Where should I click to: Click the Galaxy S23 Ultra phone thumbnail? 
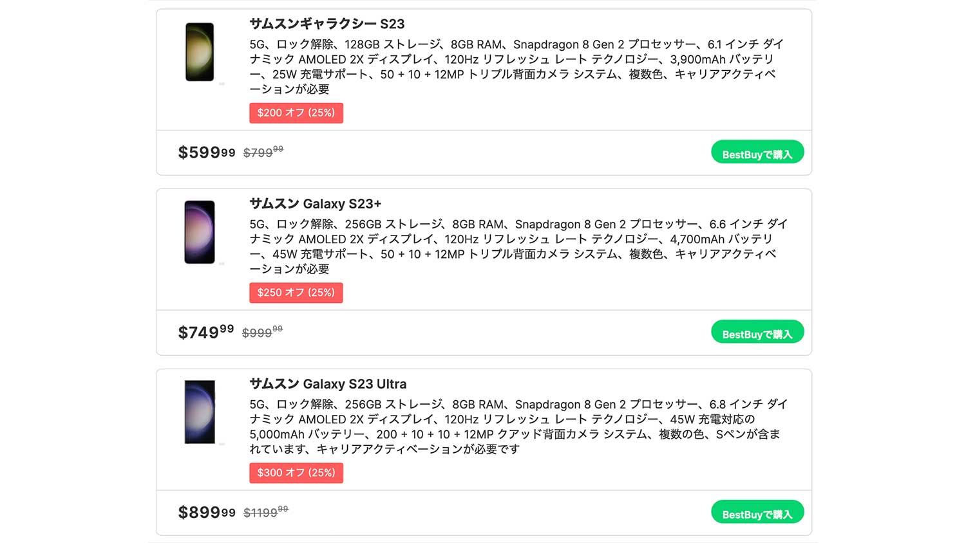click(x=200, y=412)
